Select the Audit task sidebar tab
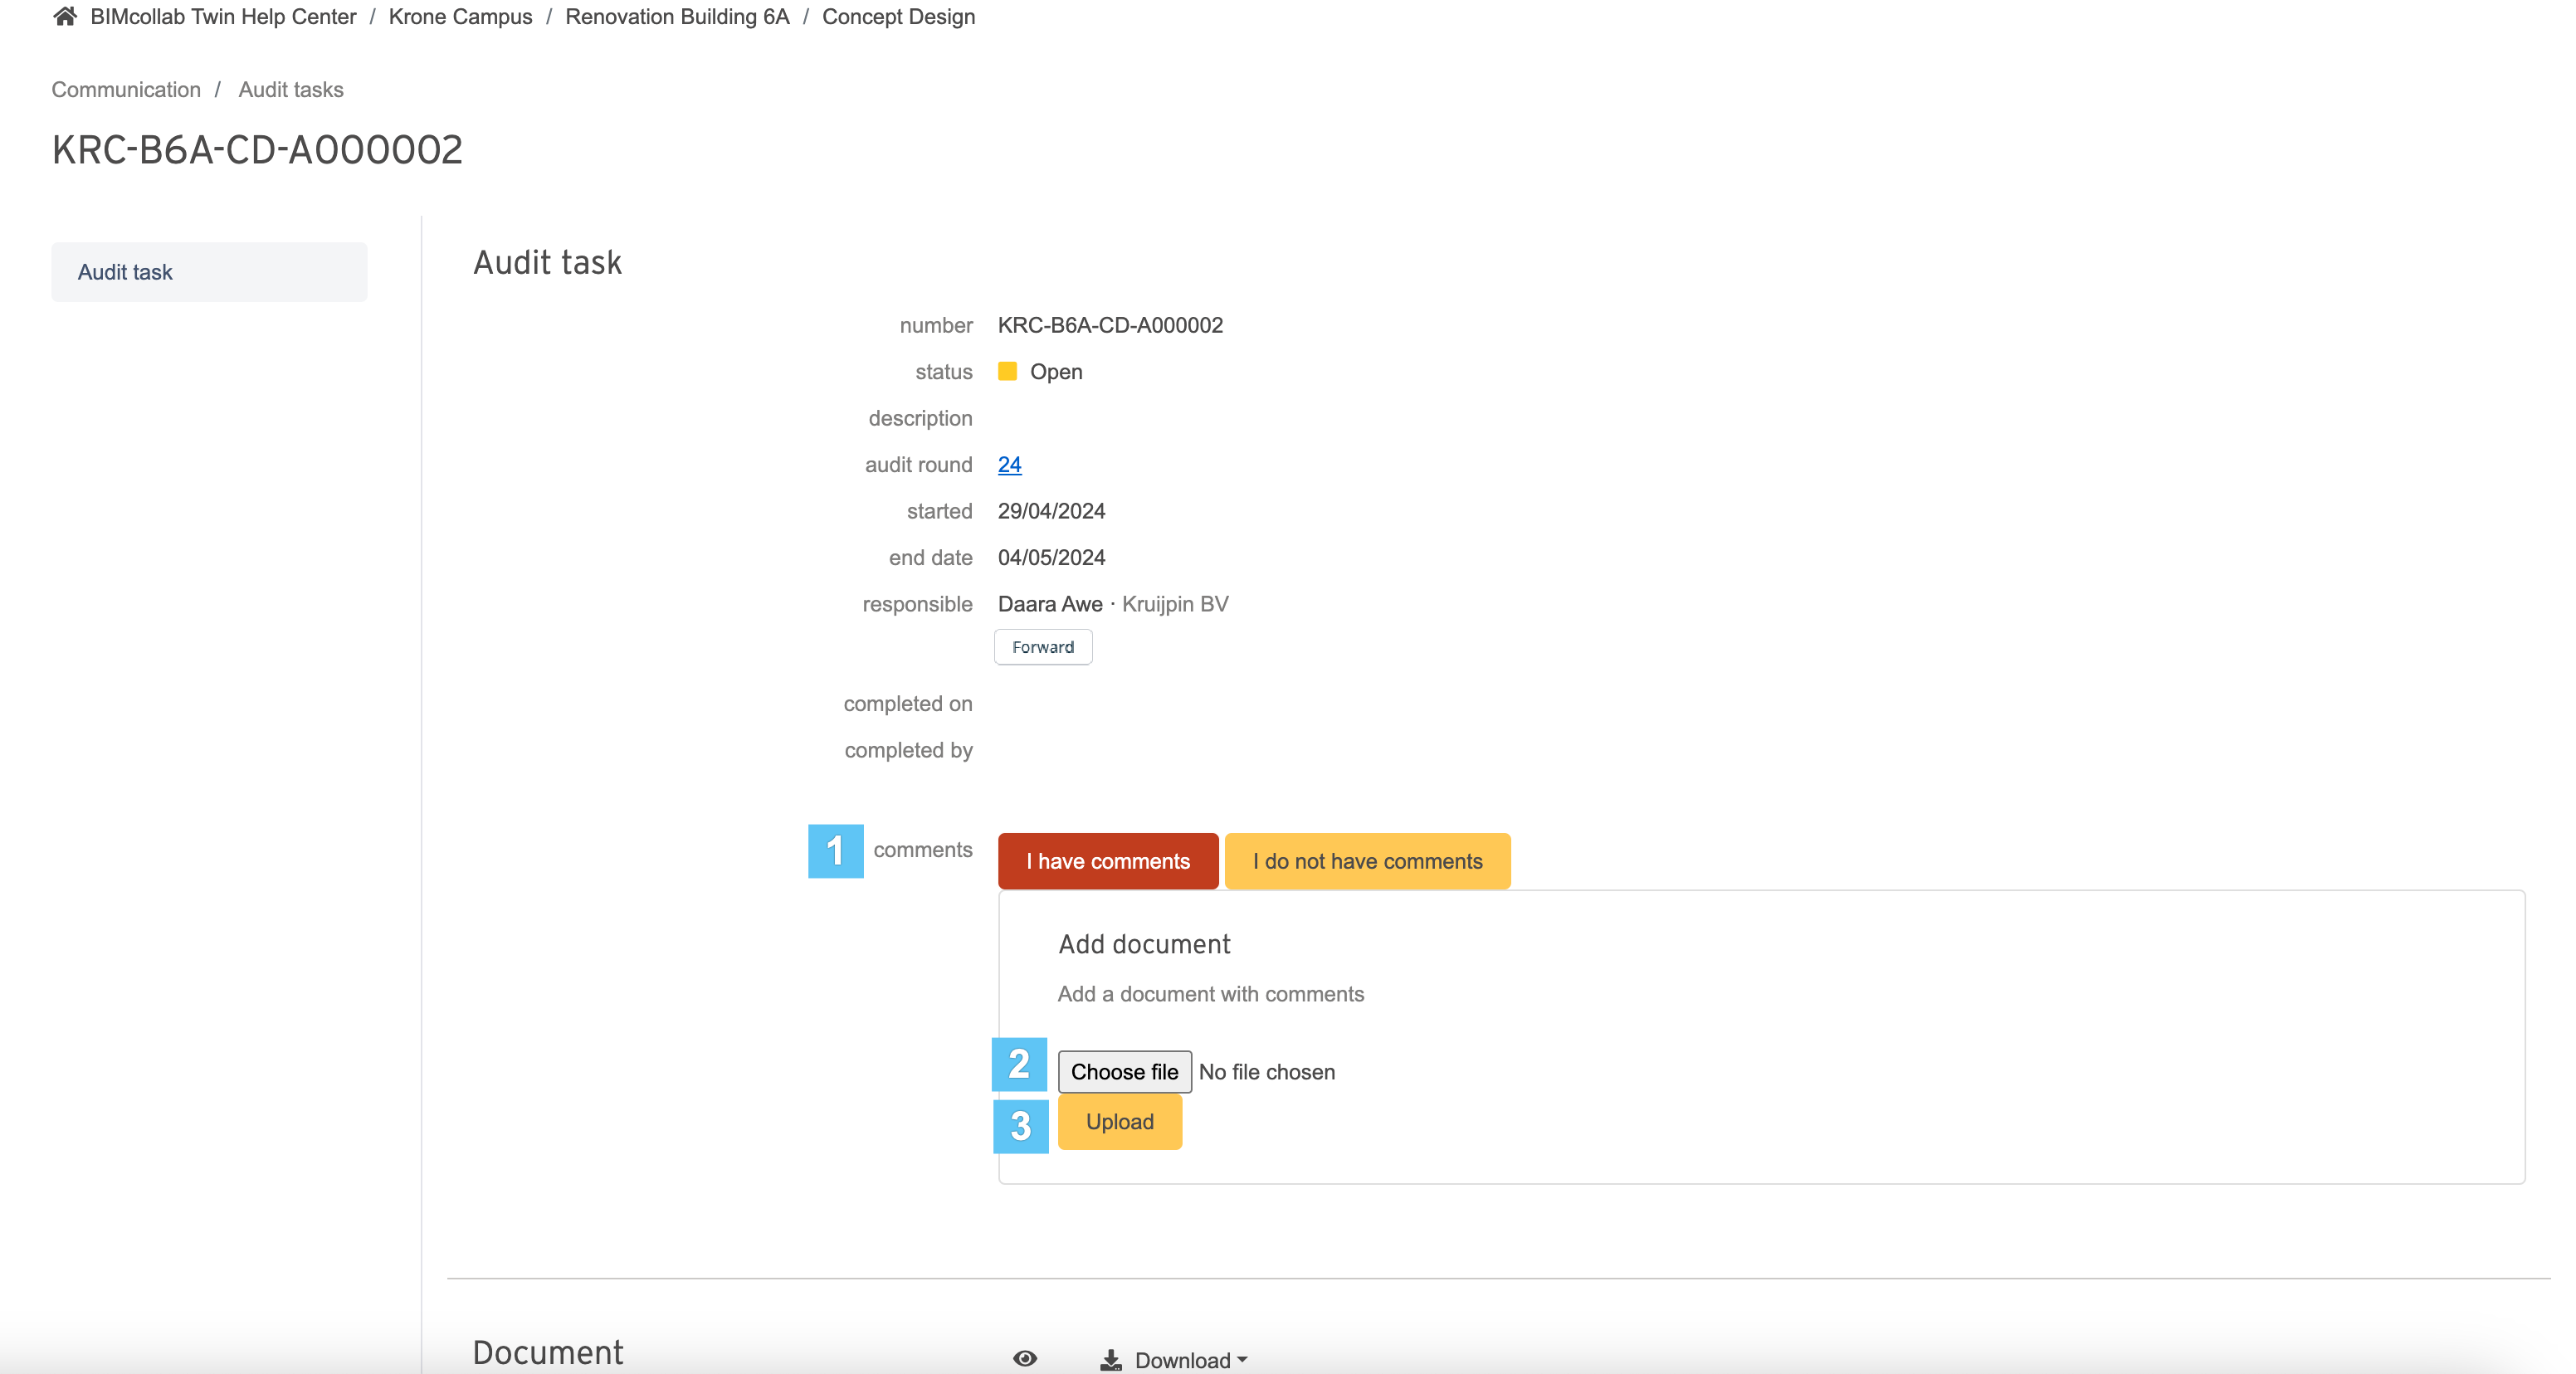Image resolution: width=2576 pixels, height=1374 pixels. (209, 272)
